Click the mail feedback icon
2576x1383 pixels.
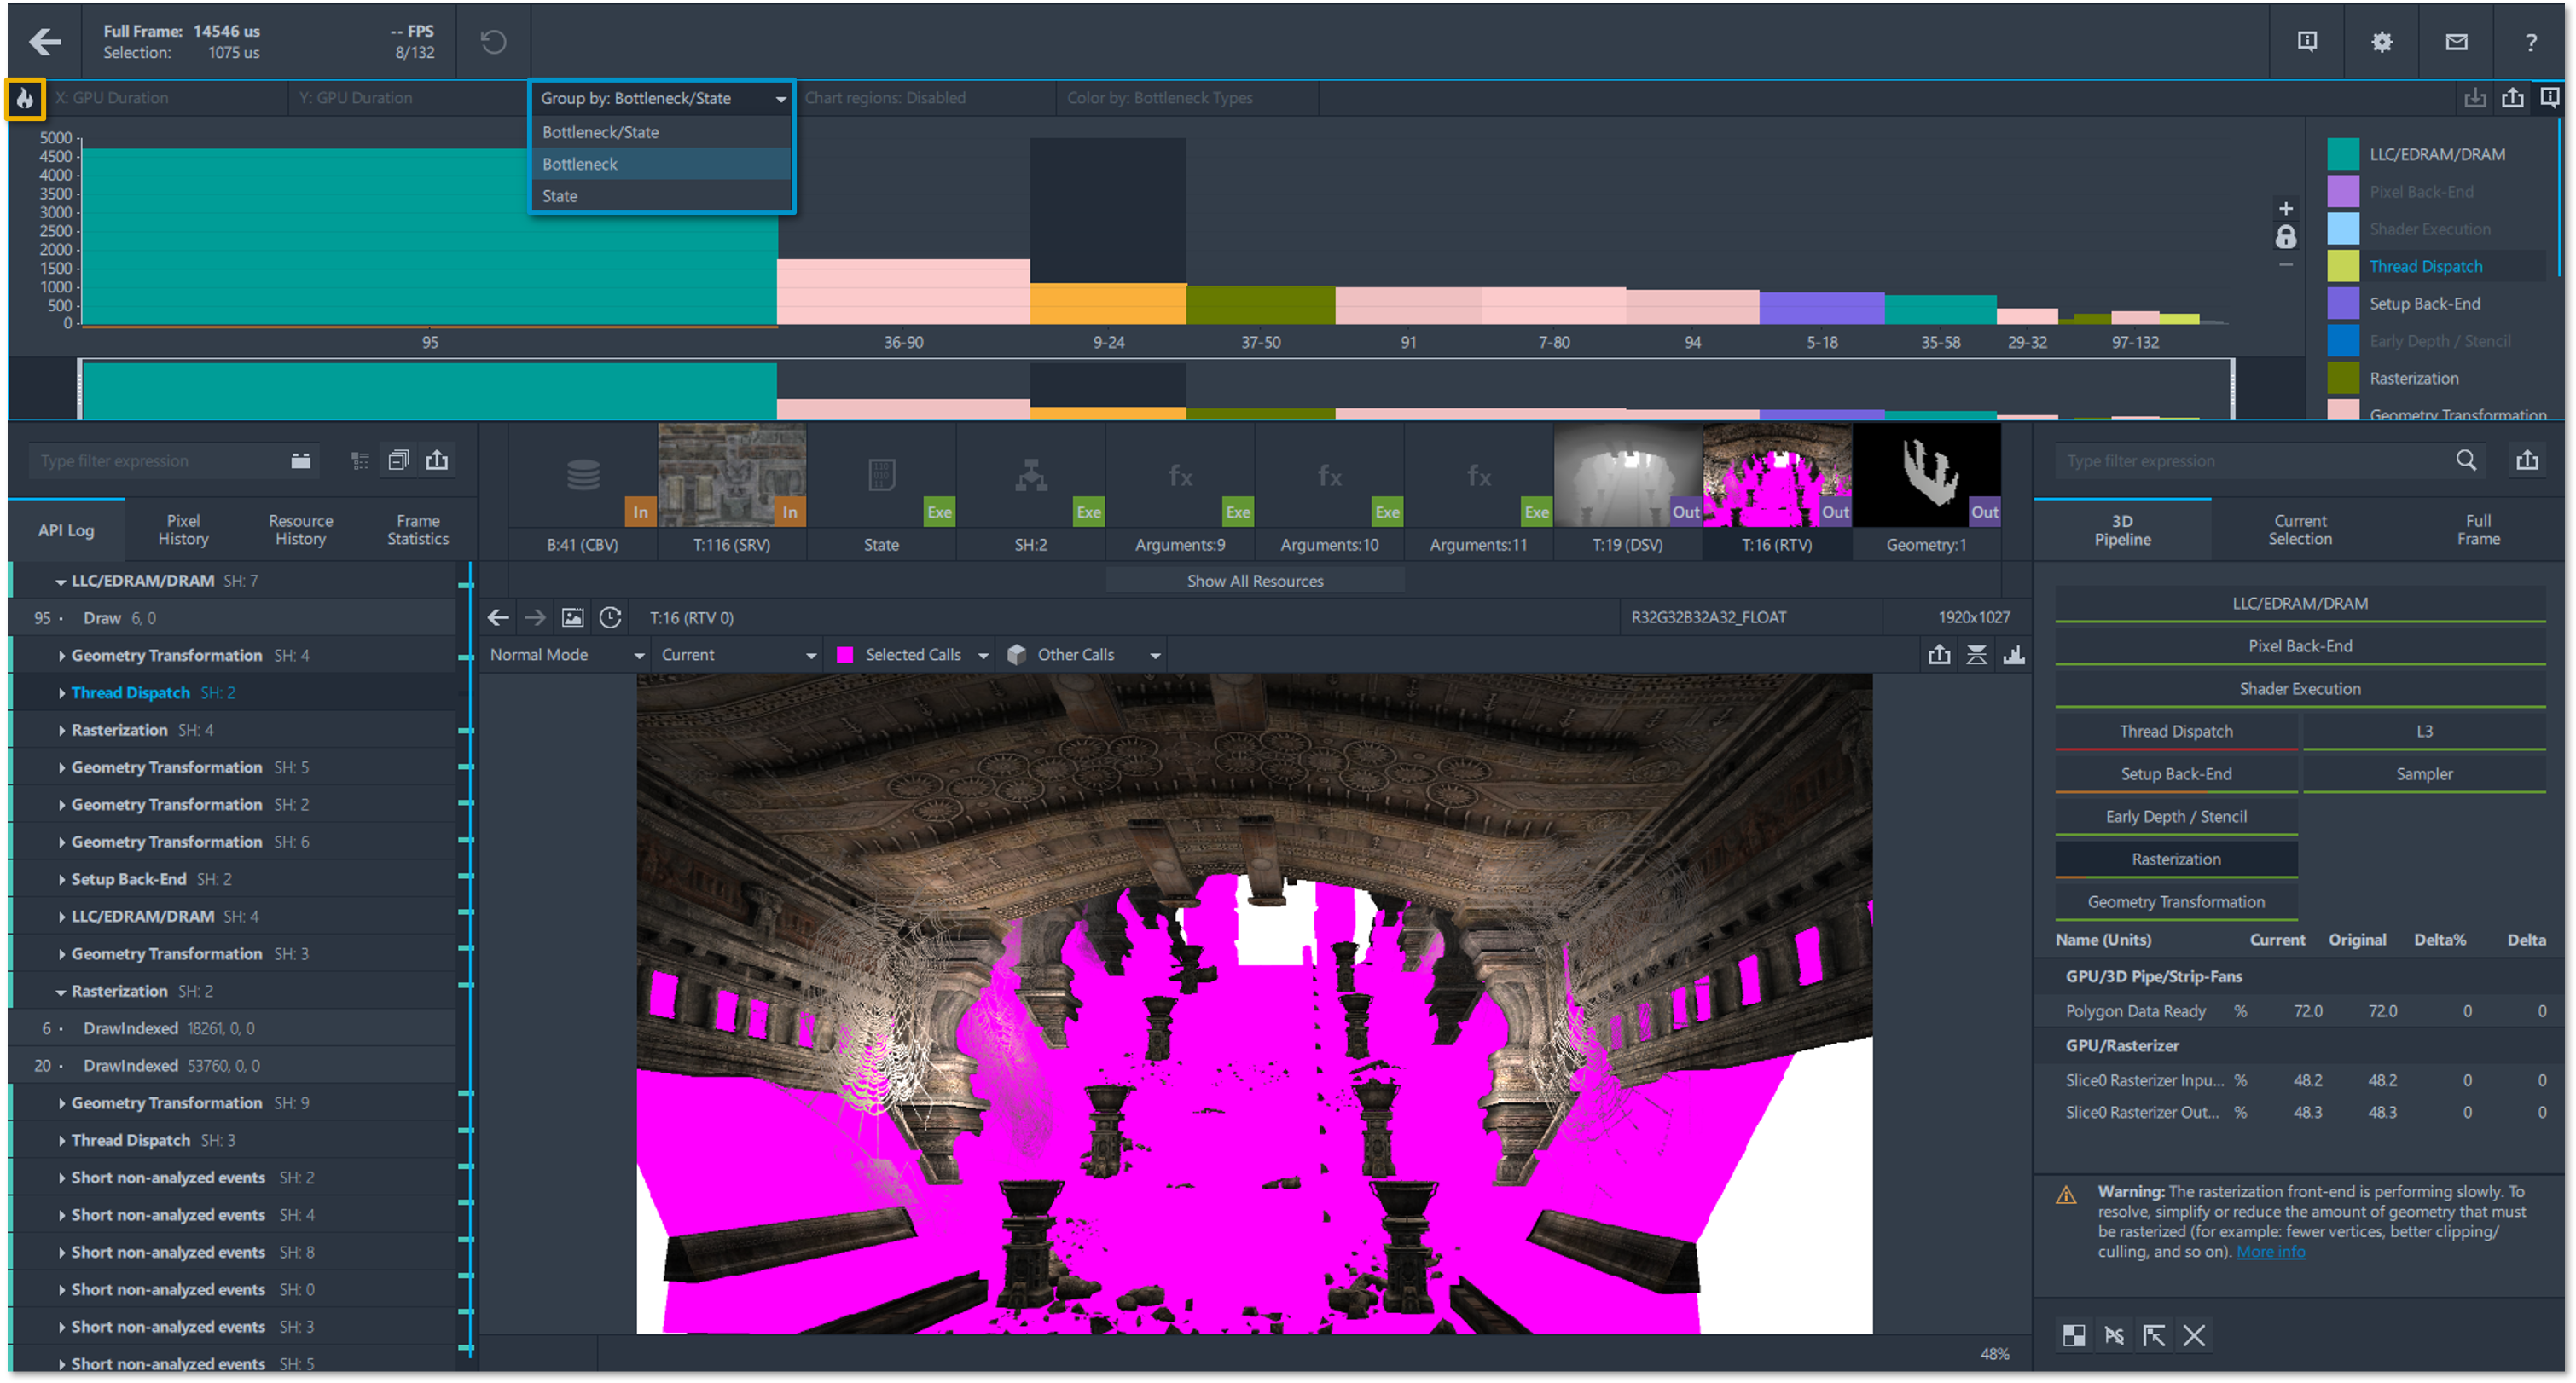pos(2456,42)
